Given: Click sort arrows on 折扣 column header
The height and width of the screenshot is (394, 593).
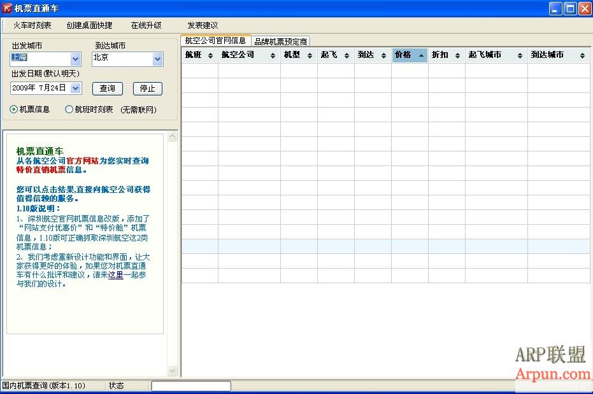Looking at the screenshot, I should coord(458,56).
